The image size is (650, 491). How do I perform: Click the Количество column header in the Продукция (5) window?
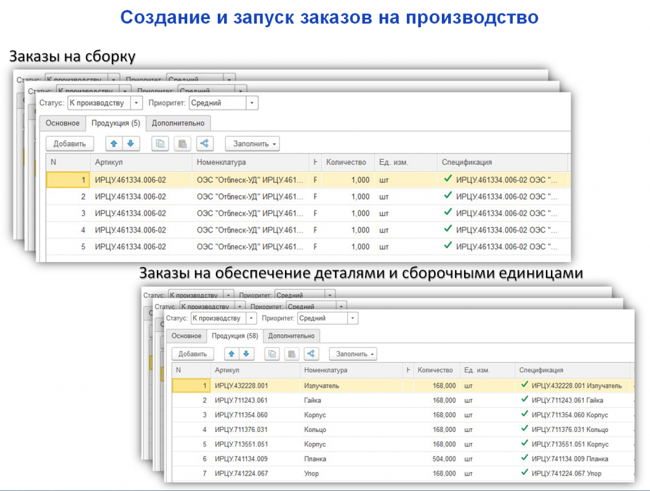click(x=348, y=162)
